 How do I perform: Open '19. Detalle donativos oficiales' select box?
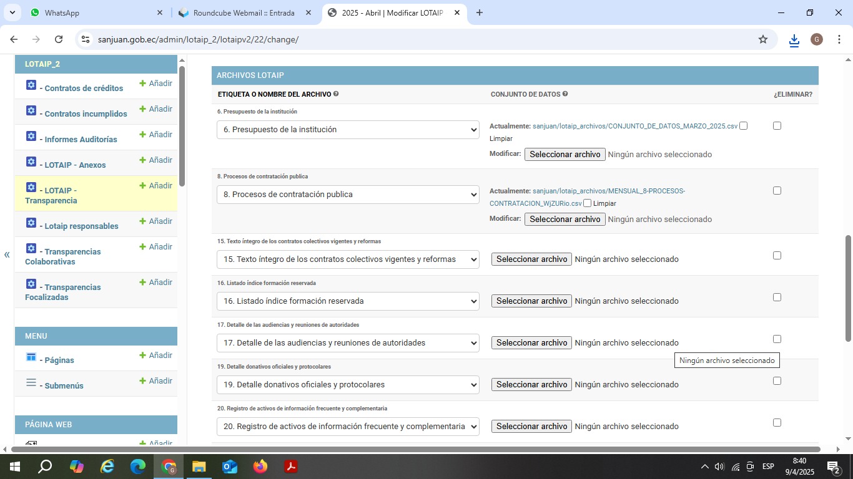click(348, 385)
